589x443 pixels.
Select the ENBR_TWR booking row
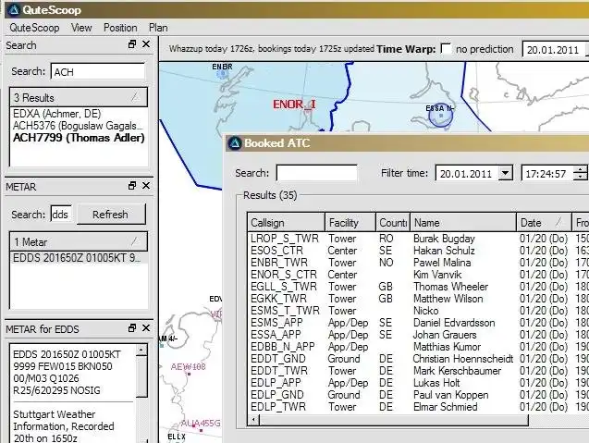(x=418, y=263)
